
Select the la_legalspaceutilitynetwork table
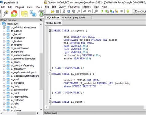(25, 76)
